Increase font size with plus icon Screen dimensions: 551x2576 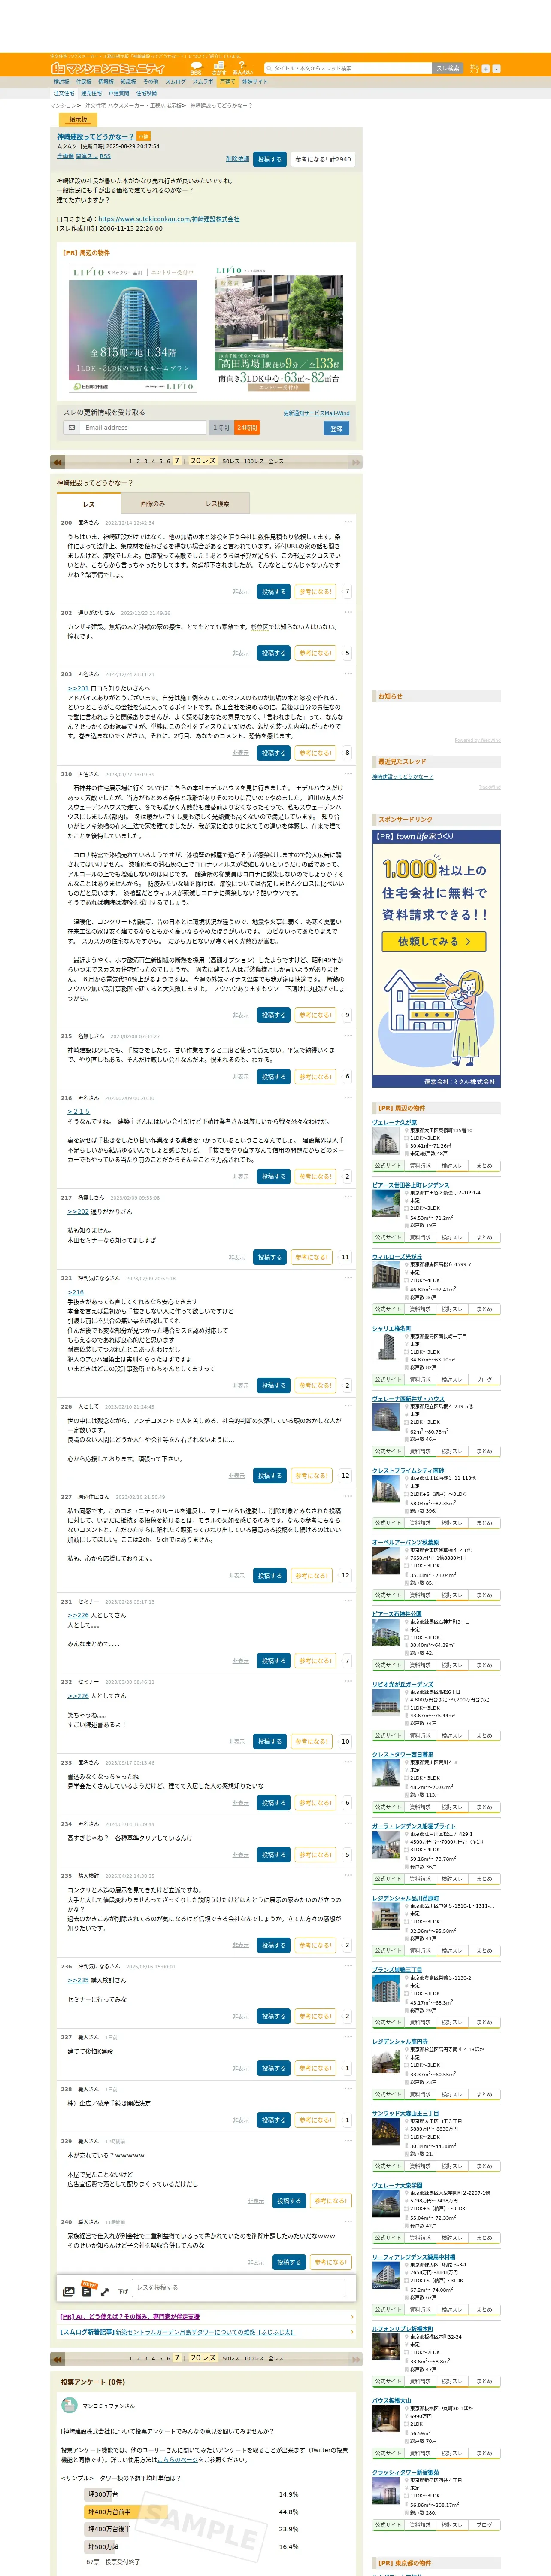[486, 69]
